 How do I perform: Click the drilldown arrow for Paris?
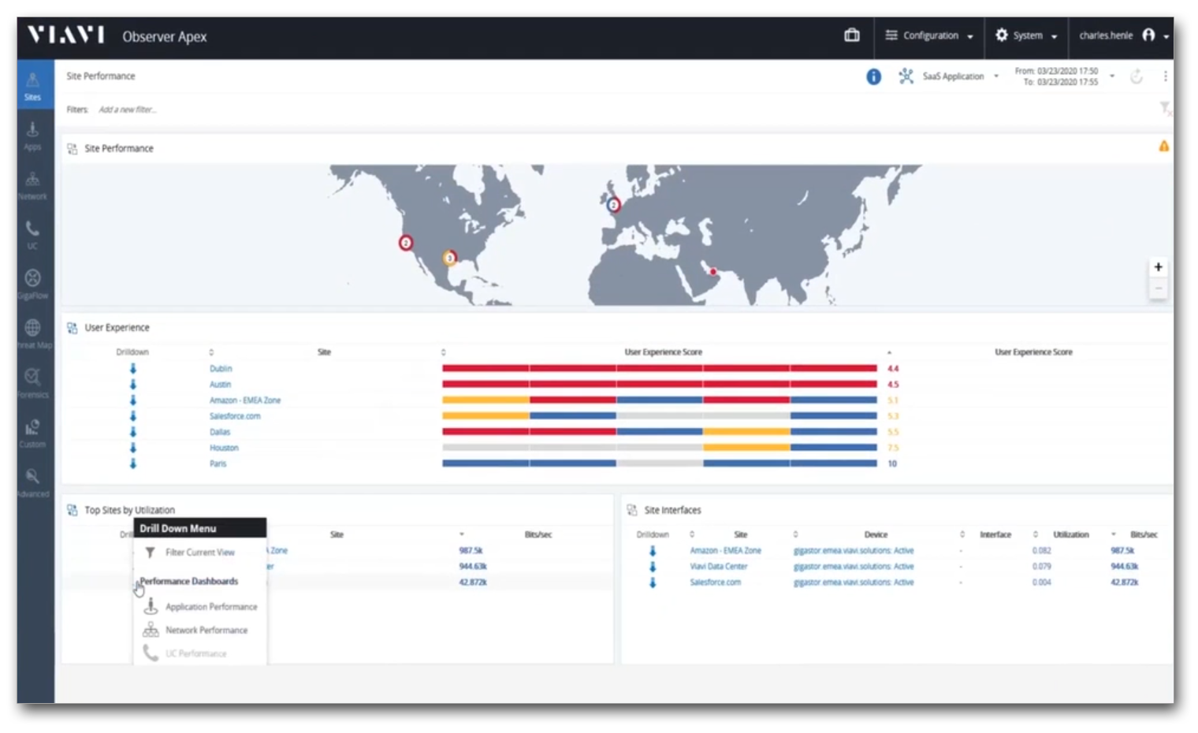132,463
